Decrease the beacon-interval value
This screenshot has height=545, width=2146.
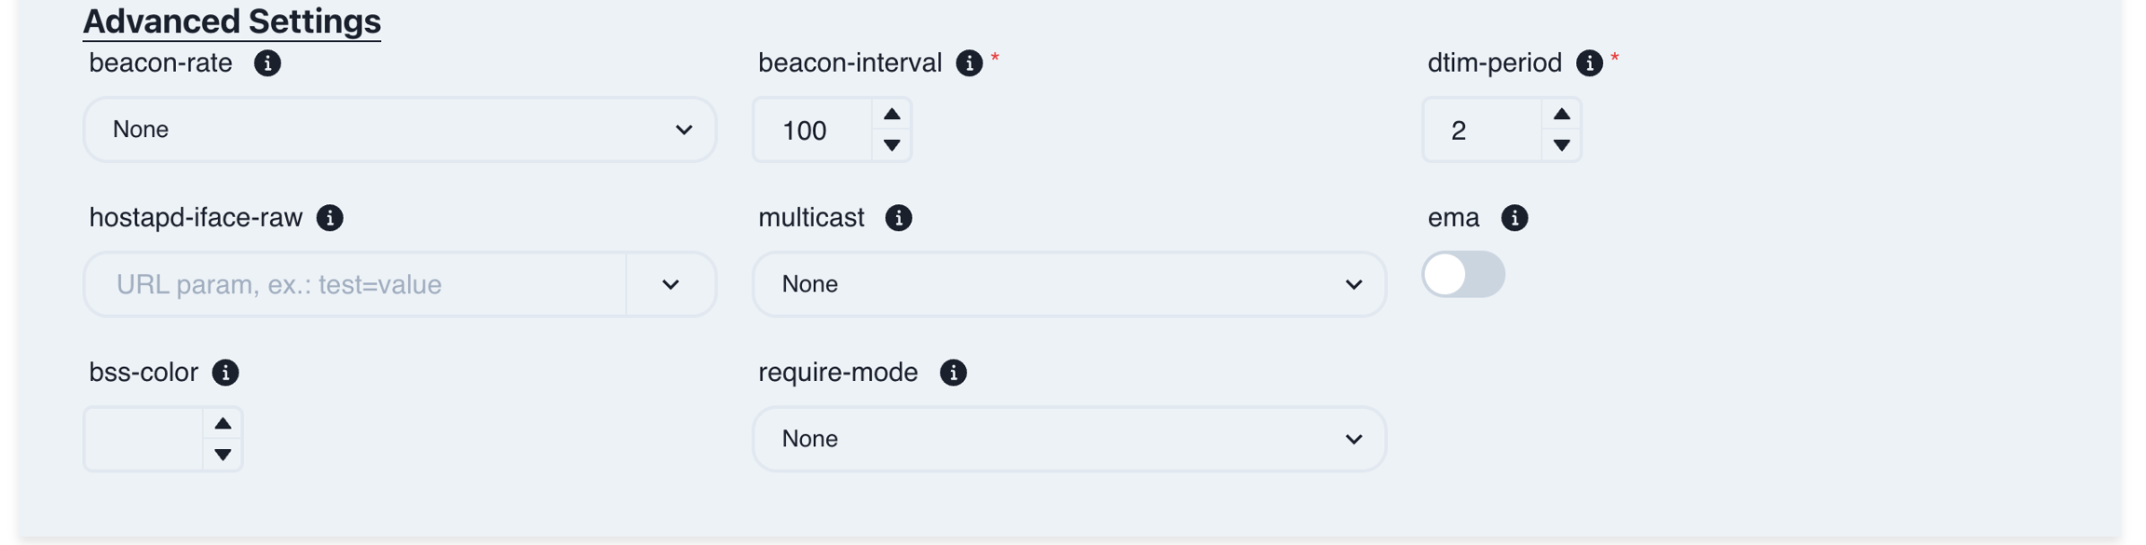pyautogui.click(x=891, y=145)
